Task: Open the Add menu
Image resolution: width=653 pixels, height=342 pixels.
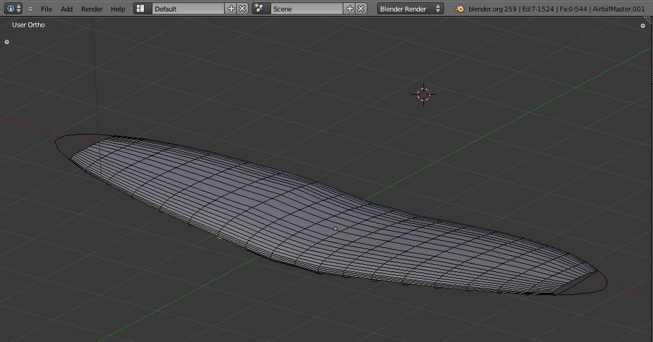Action: (x=66, y=9)
